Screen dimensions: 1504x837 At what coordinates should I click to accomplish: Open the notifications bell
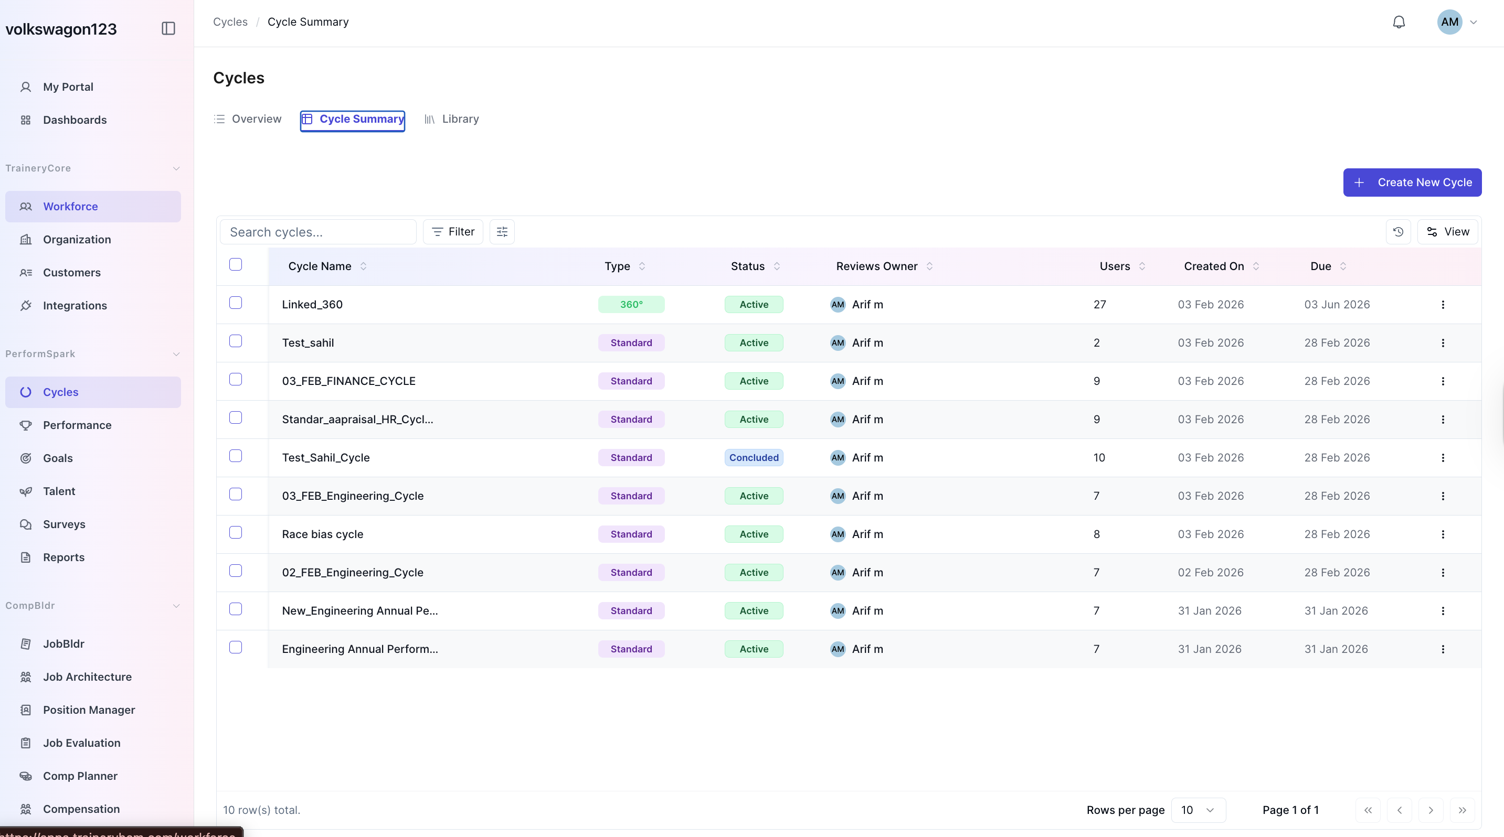tap(1399, 22)
